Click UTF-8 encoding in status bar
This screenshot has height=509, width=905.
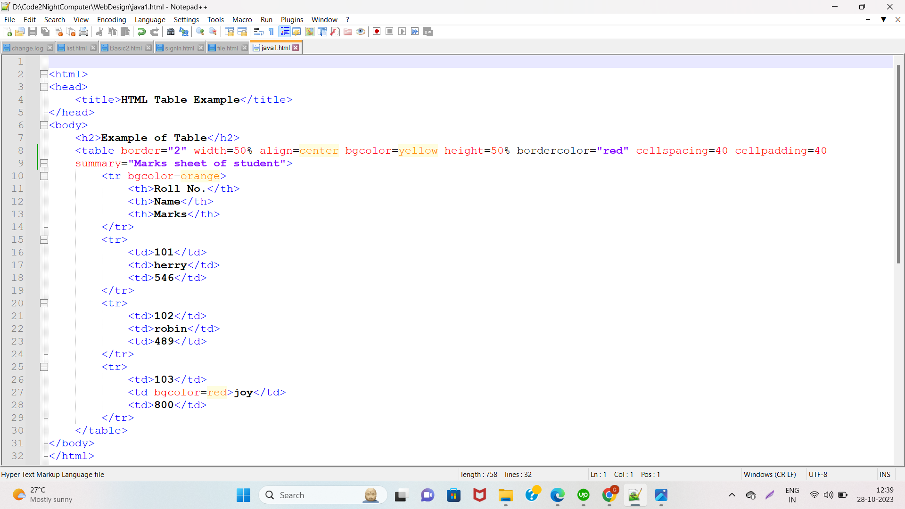coord(818,474)
